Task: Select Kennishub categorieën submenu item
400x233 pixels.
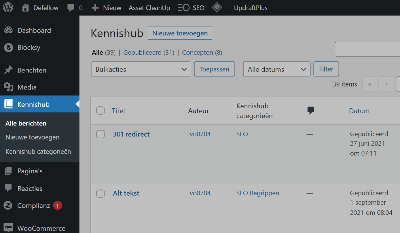Action: [x=38, y=151]
